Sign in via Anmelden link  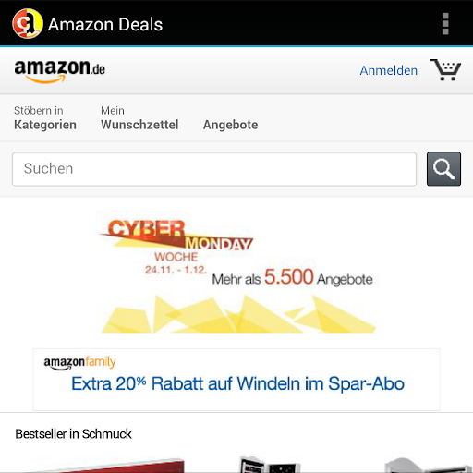point(389,70)
